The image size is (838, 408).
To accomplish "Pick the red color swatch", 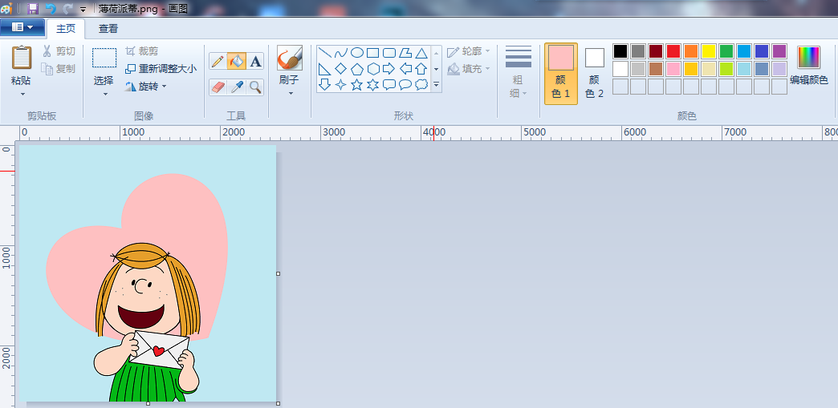I will pyautogui.click(x=673, y=51).
